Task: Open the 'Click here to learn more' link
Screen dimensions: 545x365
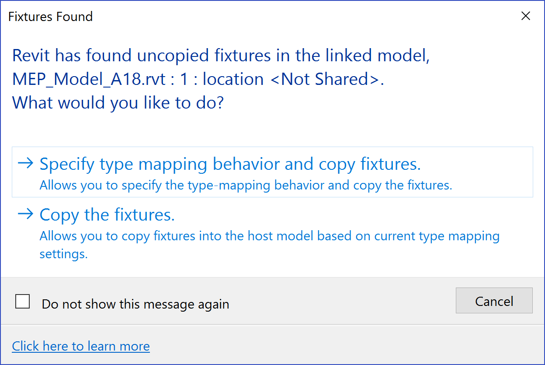Action: point(81,346)
